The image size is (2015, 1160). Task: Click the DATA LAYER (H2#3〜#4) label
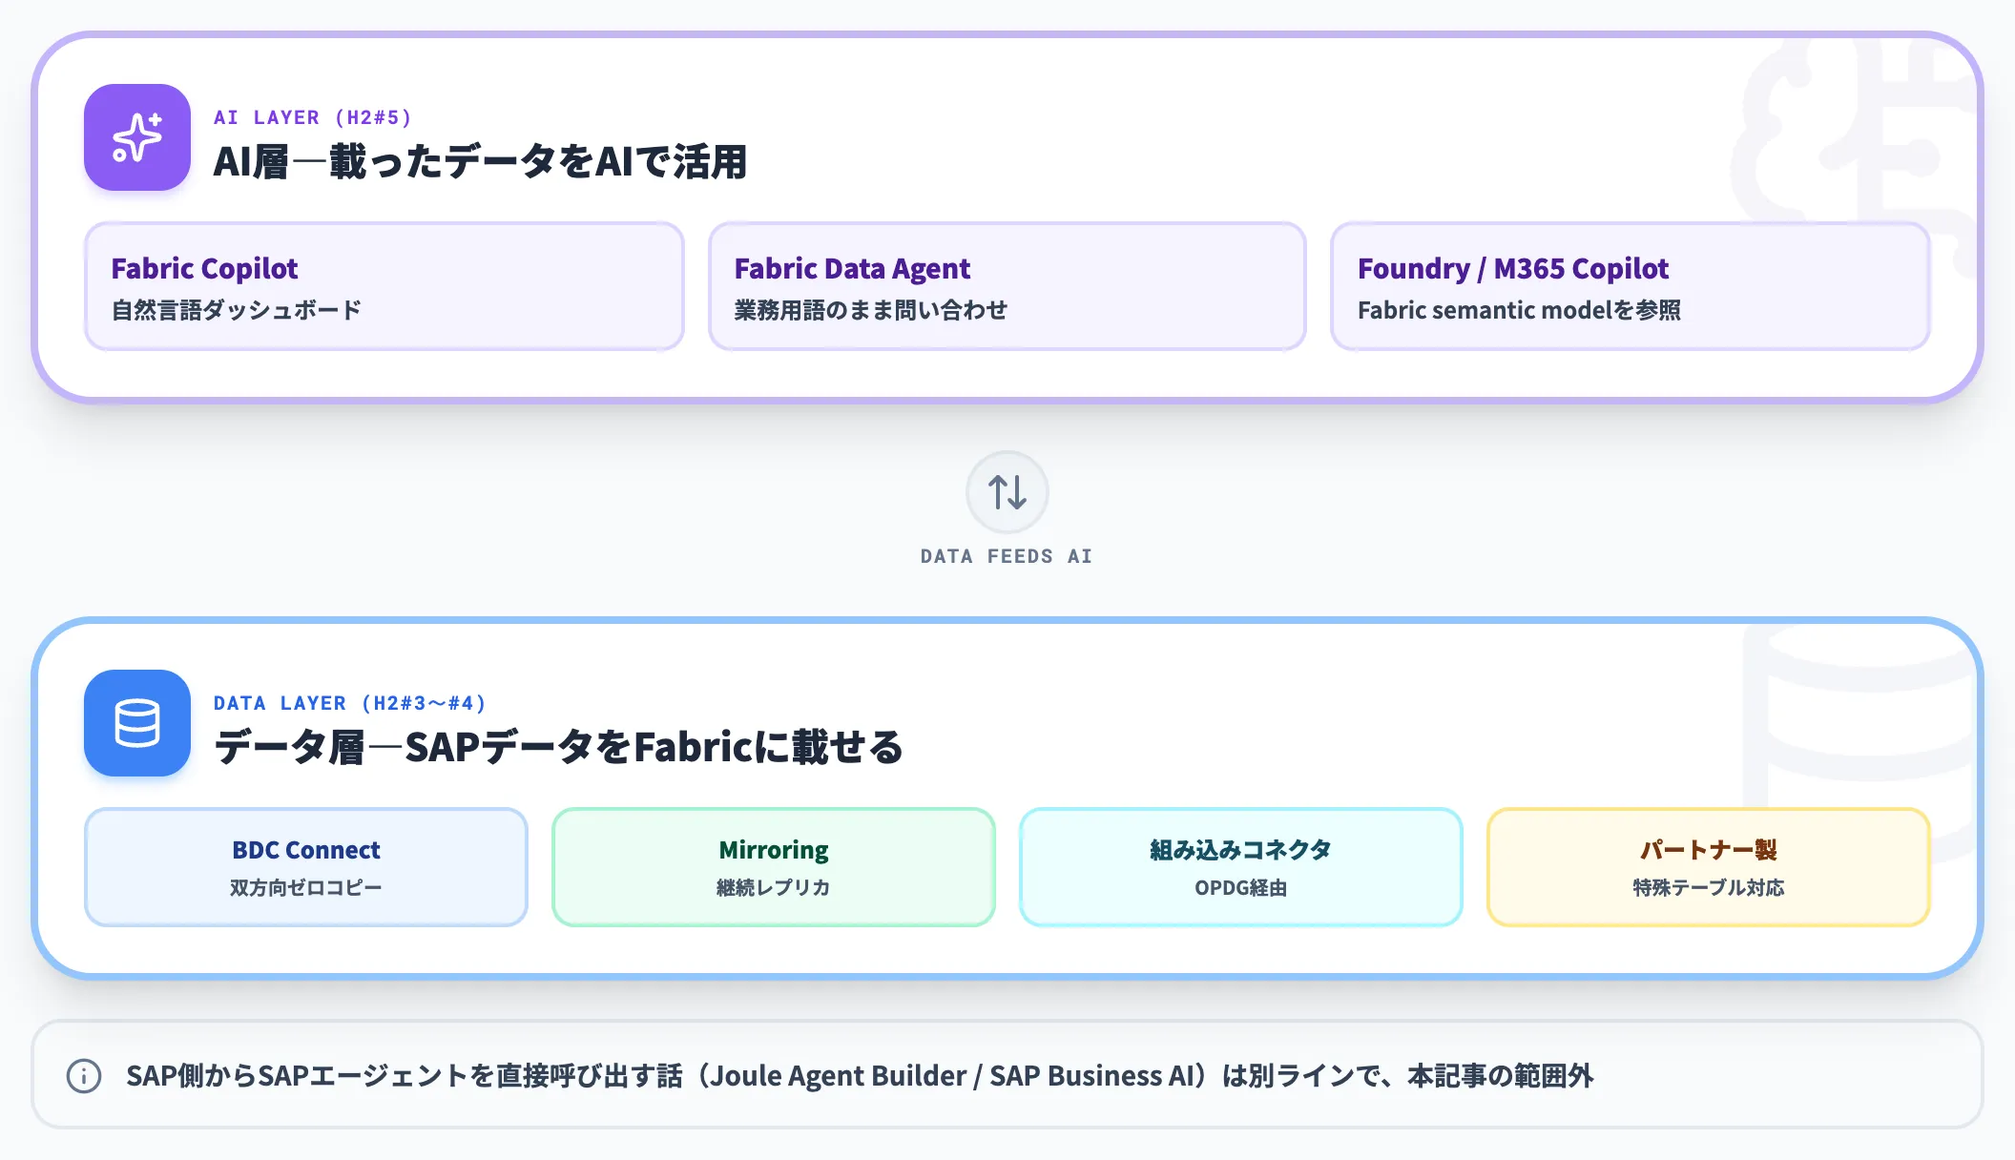point(350,703)
